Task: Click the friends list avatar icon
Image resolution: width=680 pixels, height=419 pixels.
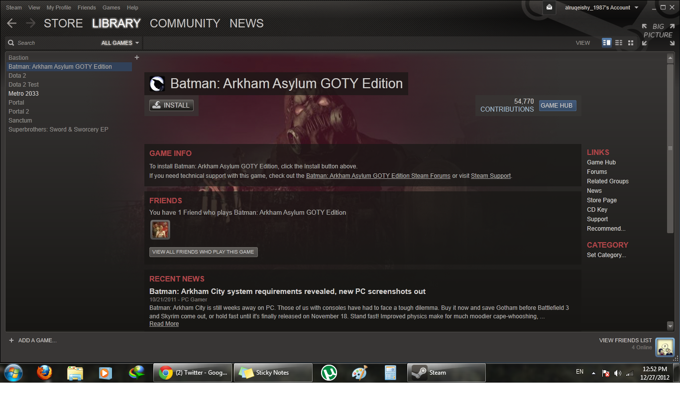Action: click(x=665, y=347)
